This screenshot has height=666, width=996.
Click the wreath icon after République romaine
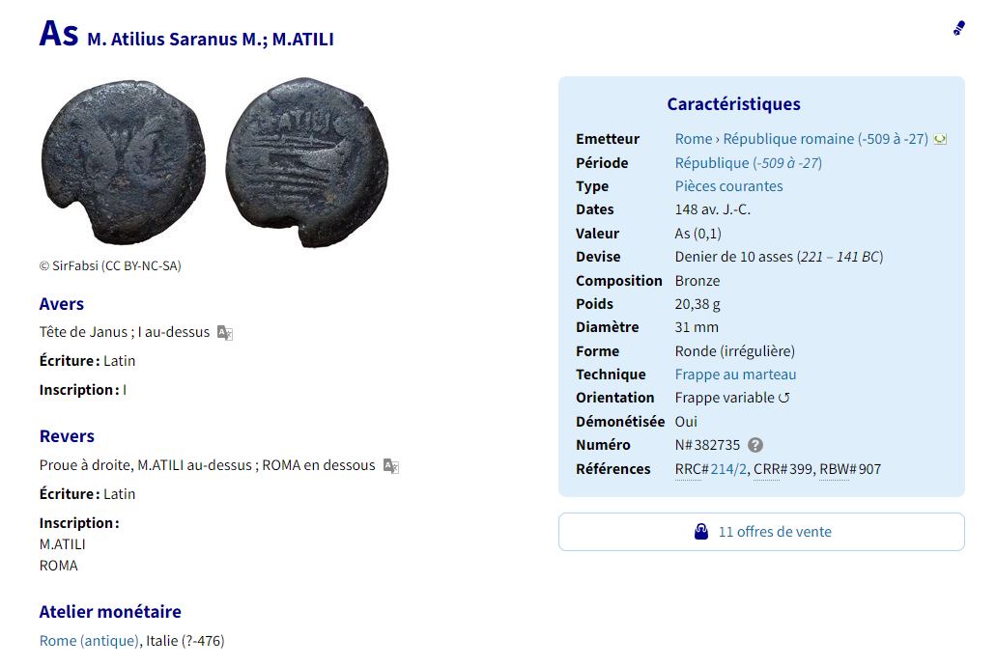(938, 138)
